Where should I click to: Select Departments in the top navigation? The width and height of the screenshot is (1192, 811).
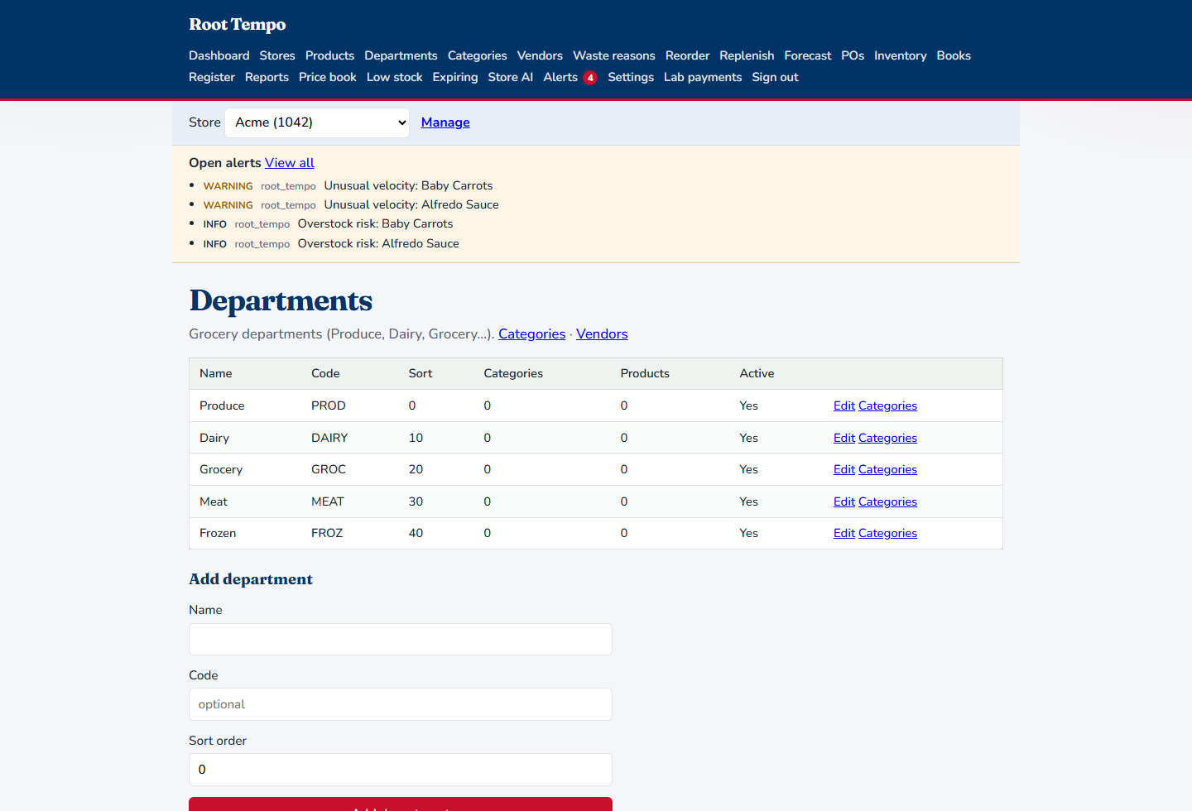401,55
